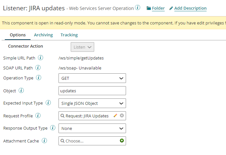Click info icon next to Response Output Type
This screenshot has height=155, width=226.
[x=53, y=128]
